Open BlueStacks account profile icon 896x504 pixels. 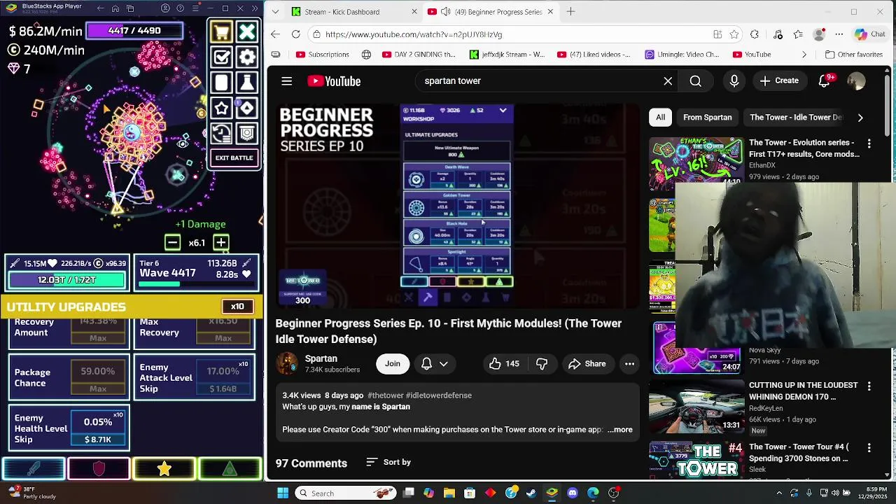pyautogui.click(x=165, y=8)
